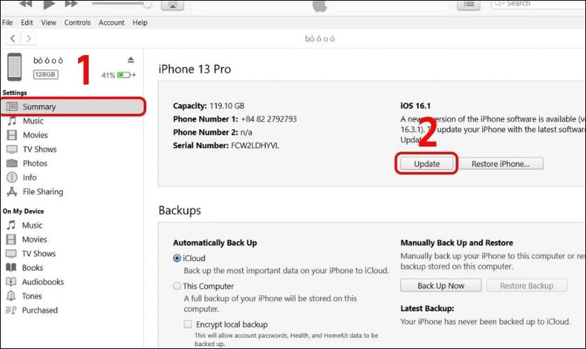Click the Fast-forward next track button
This screenshot has width=586, height=349.
pos(71,3)
